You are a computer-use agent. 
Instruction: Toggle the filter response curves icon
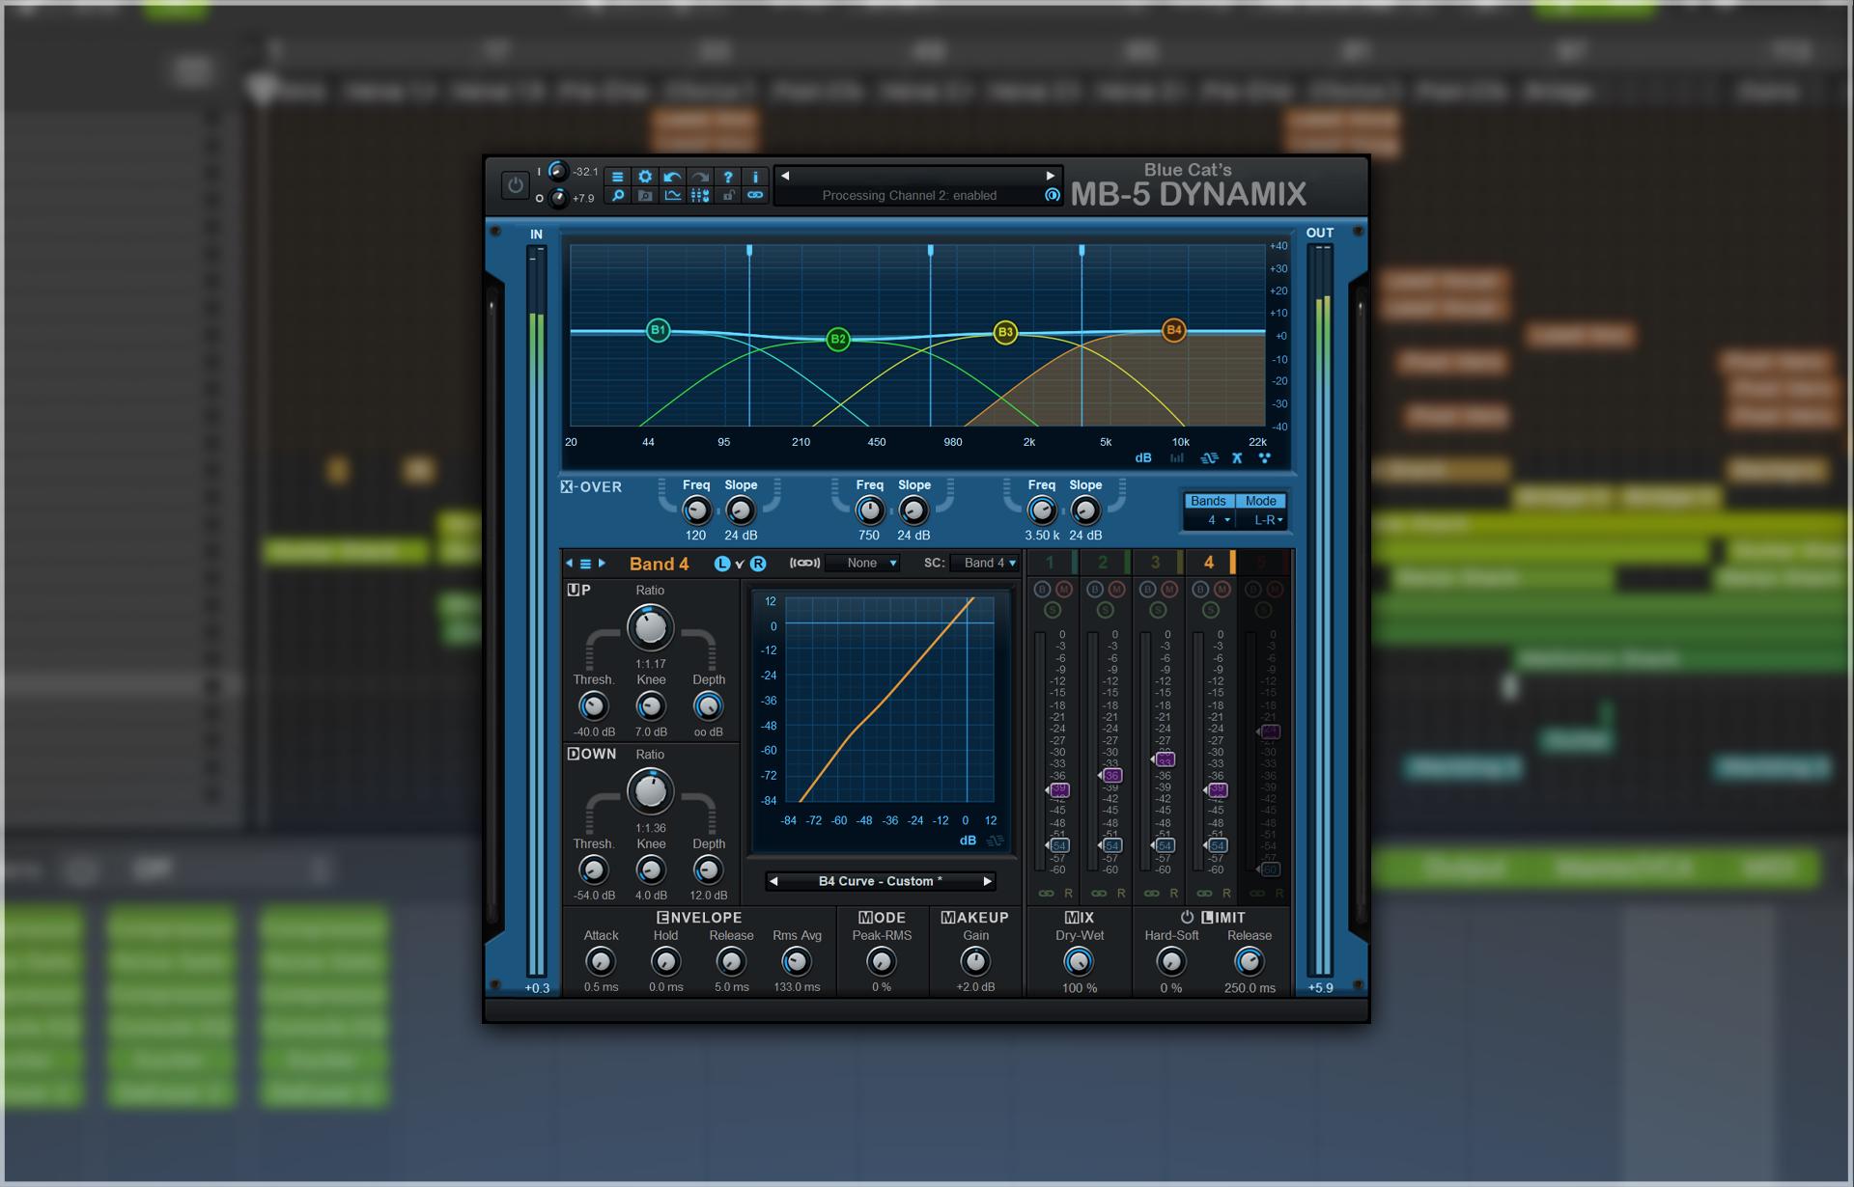pos(1209,458)
